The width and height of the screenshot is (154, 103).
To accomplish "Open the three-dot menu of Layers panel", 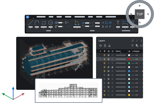I will tap(141, 41).
